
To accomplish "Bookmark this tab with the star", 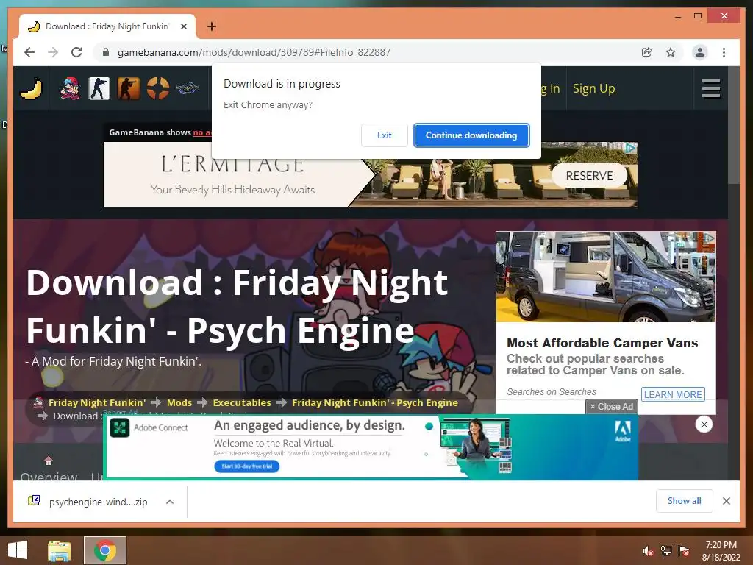I will (x=671, y=52).
